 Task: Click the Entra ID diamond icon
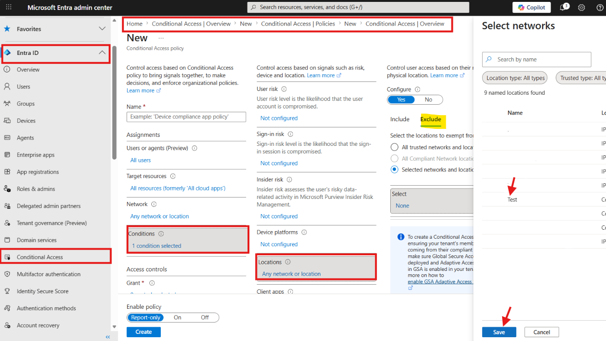coord(7,53)
